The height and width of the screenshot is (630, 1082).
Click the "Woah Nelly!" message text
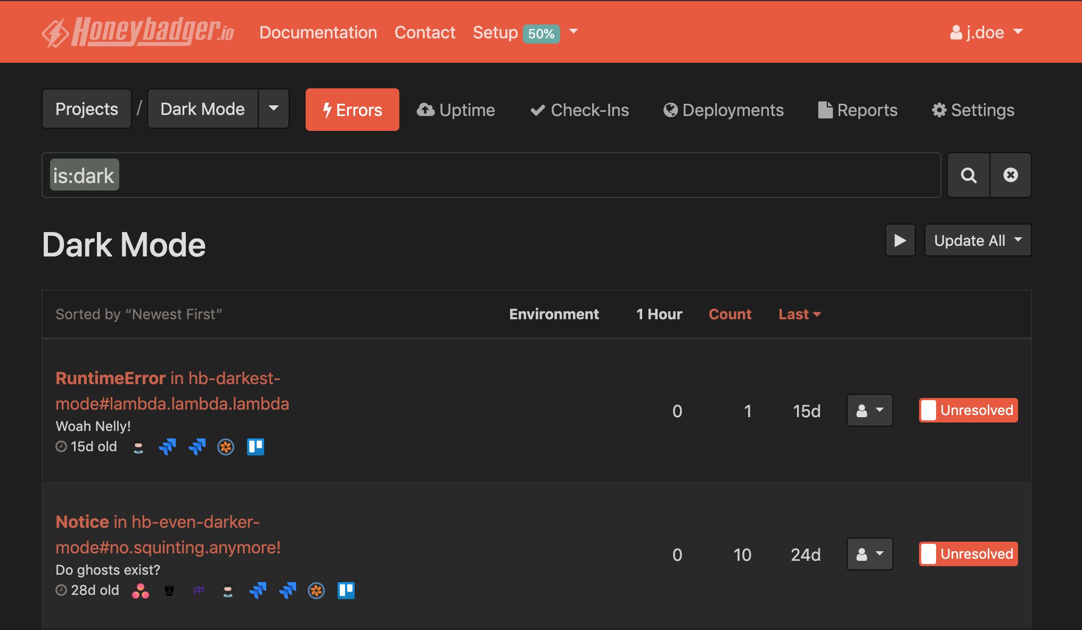coord(93,426)
